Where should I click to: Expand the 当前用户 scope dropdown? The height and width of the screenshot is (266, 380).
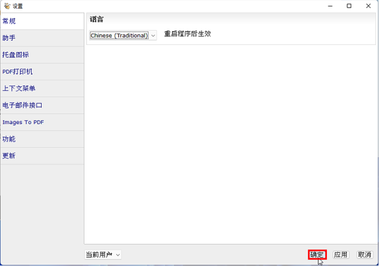click(103, 255)
